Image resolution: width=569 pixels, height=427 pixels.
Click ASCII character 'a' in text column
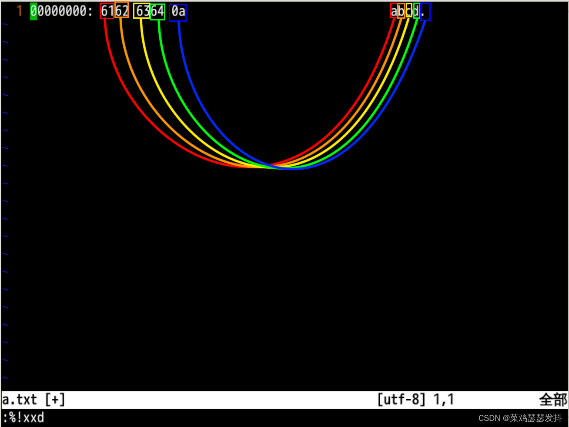(x=394, y=11)
